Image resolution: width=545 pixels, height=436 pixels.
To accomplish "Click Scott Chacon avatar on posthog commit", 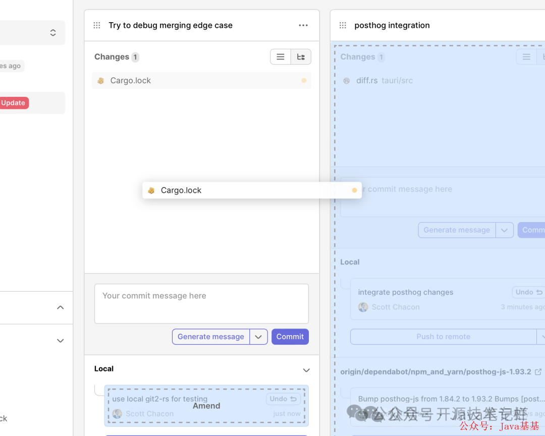I will (363, 307).
